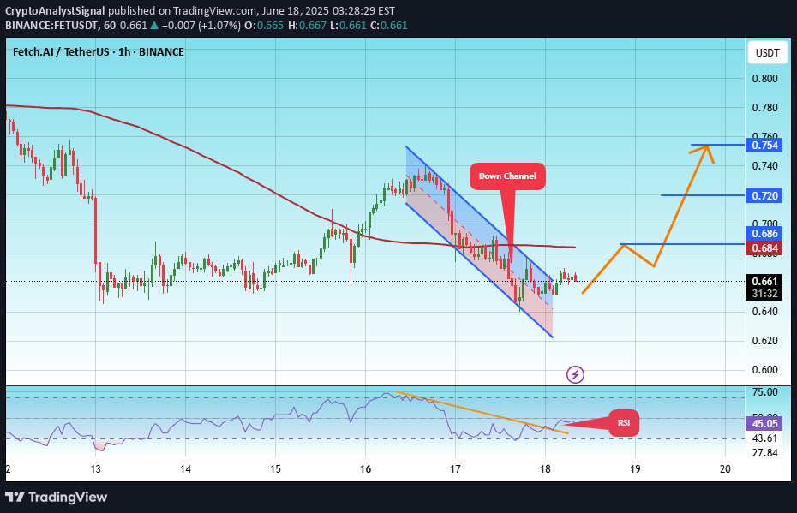Click the 0.754 target price label
The image size is (797, 513).
(765, 146)
